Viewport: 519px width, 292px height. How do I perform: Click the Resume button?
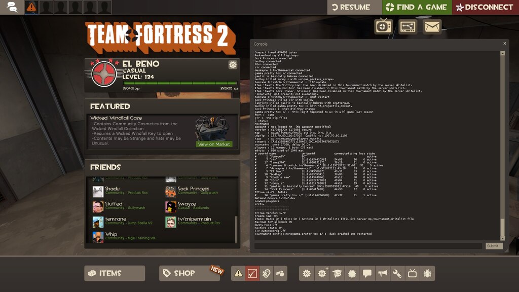point(354,7)
